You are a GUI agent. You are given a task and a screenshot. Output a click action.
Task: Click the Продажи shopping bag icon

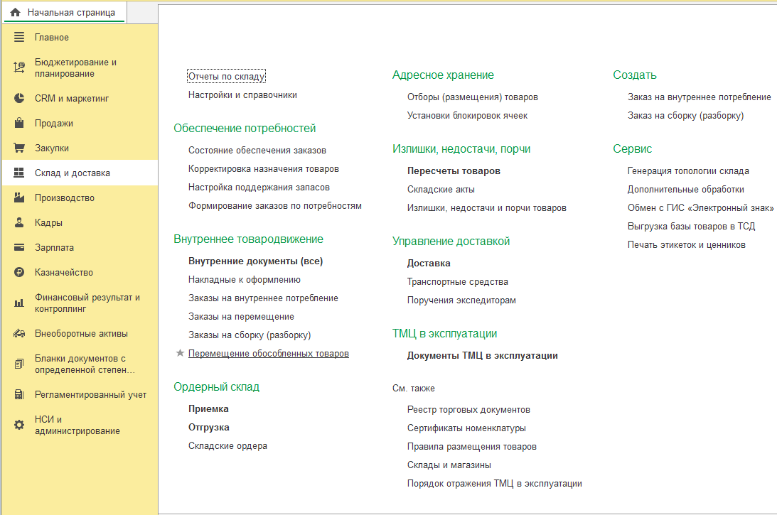pos(19,124)
